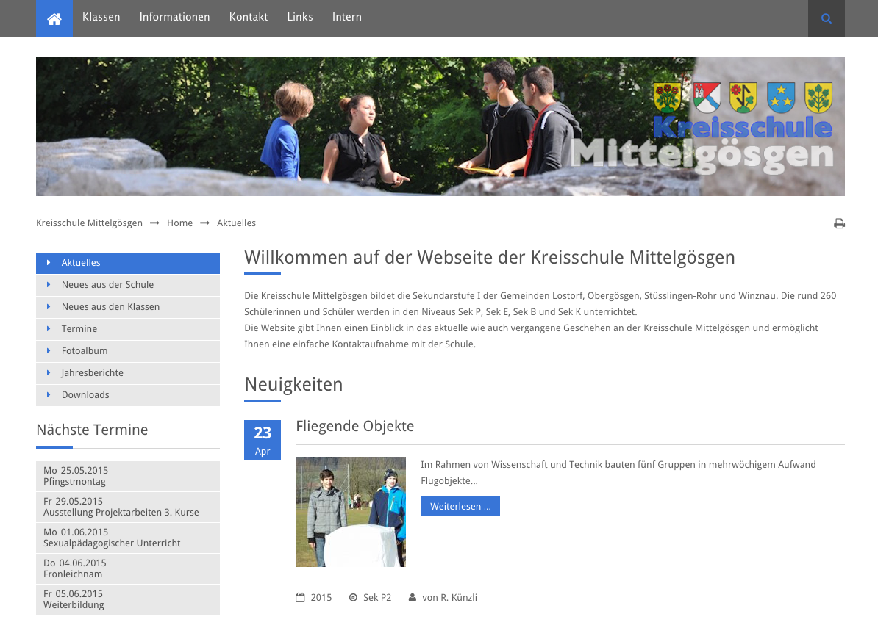Click the 23 Apr date badge
The image size is (878, 625).
(263, 440)
